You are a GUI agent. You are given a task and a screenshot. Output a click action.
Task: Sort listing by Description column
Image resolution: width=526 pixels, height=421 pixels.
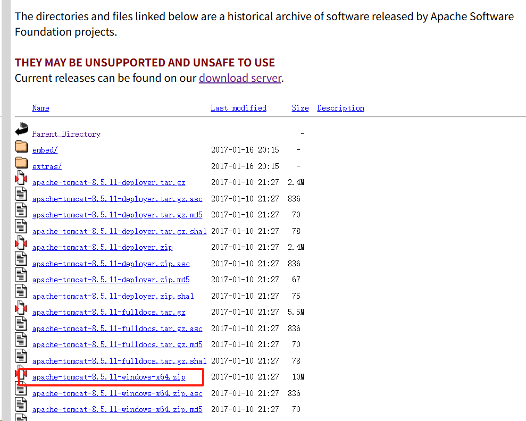pyautogui.click(x=340, y=108)
